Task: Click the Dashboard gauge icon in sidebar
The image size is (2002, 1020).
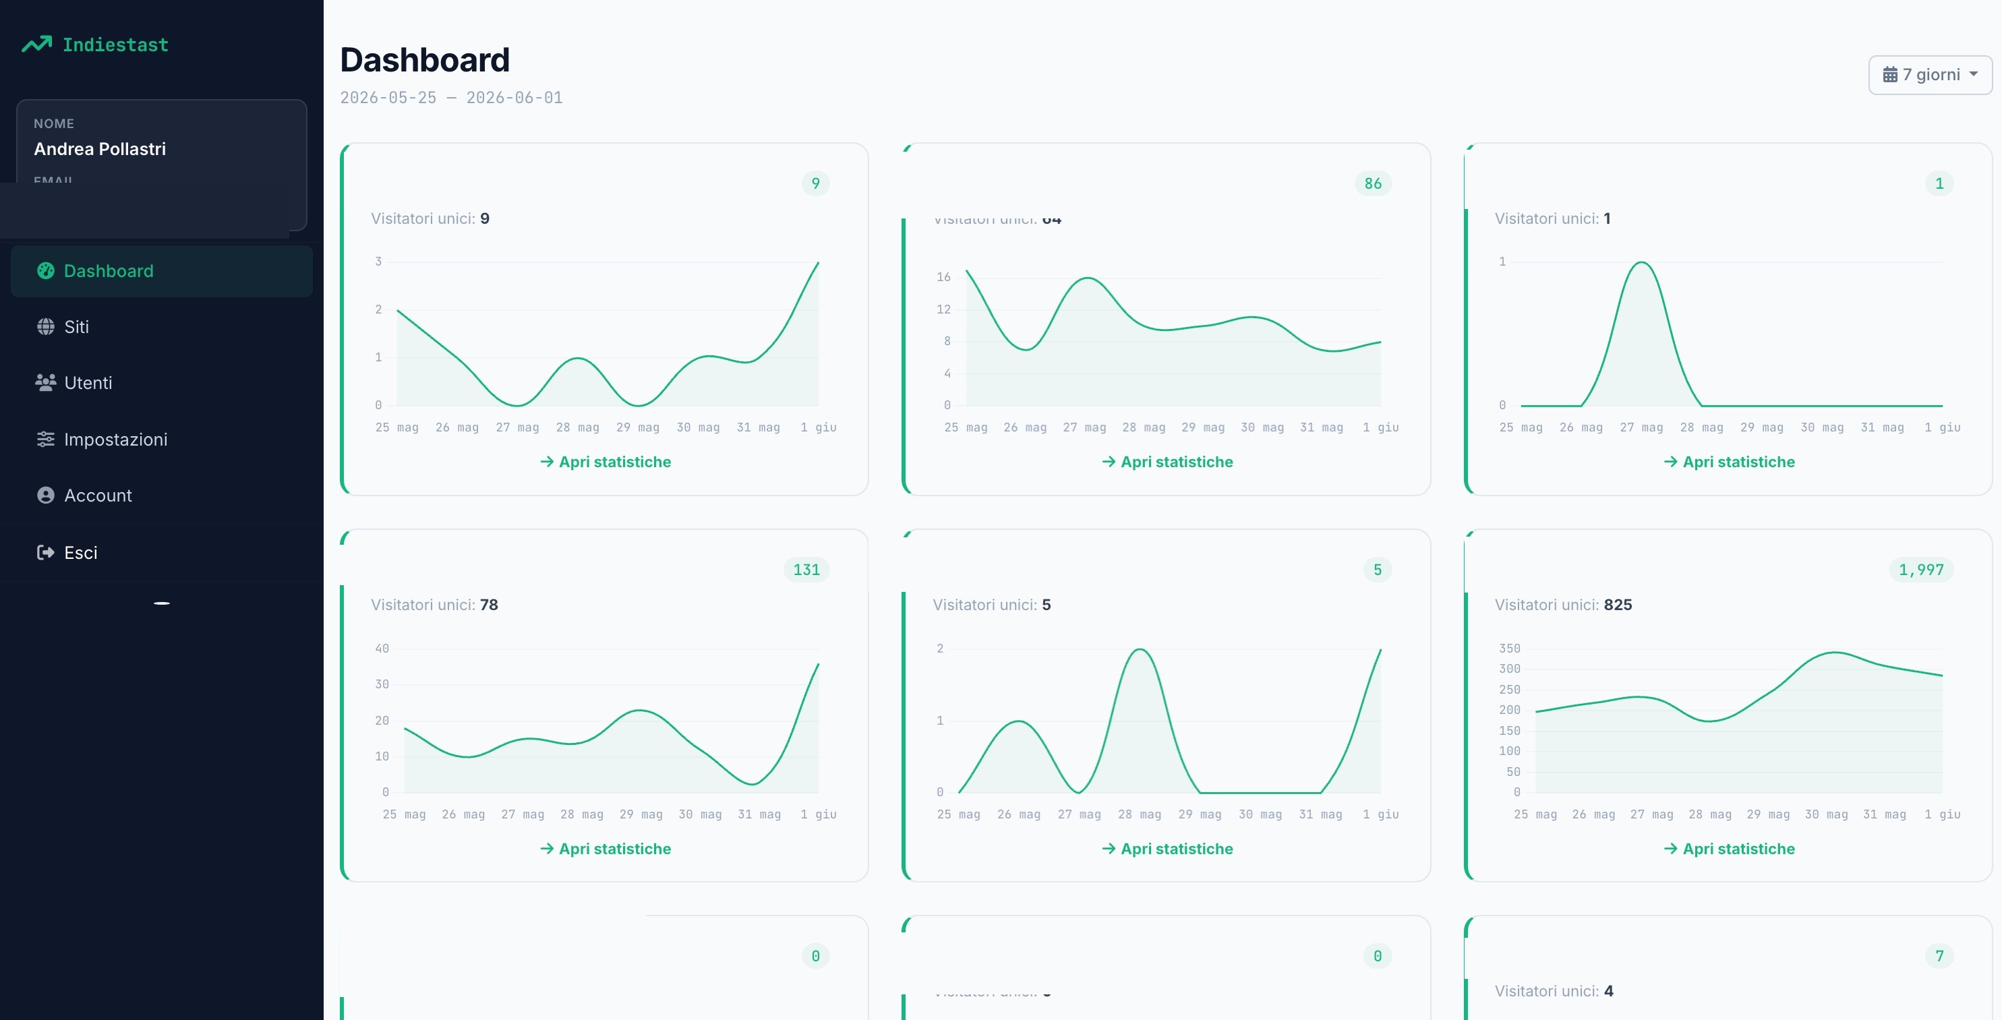Action: click(x=46, y=270)
